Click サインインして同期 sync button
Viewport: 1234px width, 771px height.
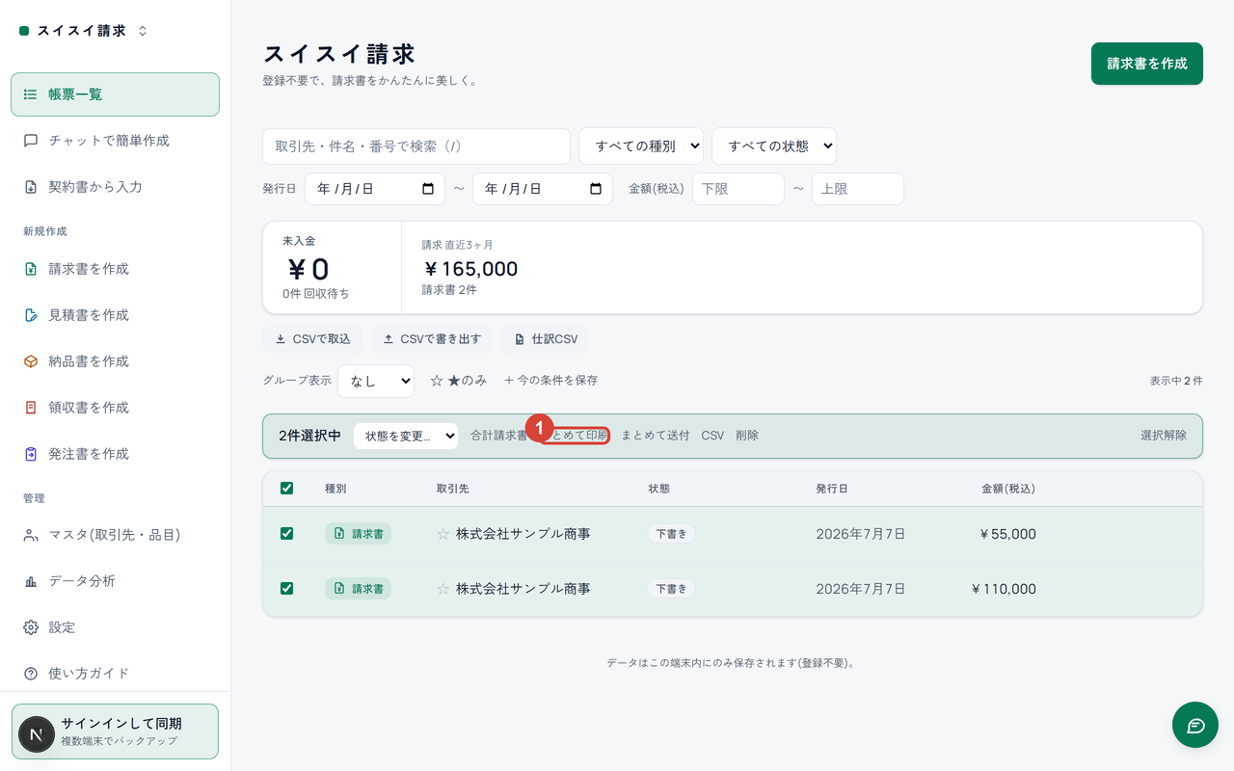click(115, 731)
